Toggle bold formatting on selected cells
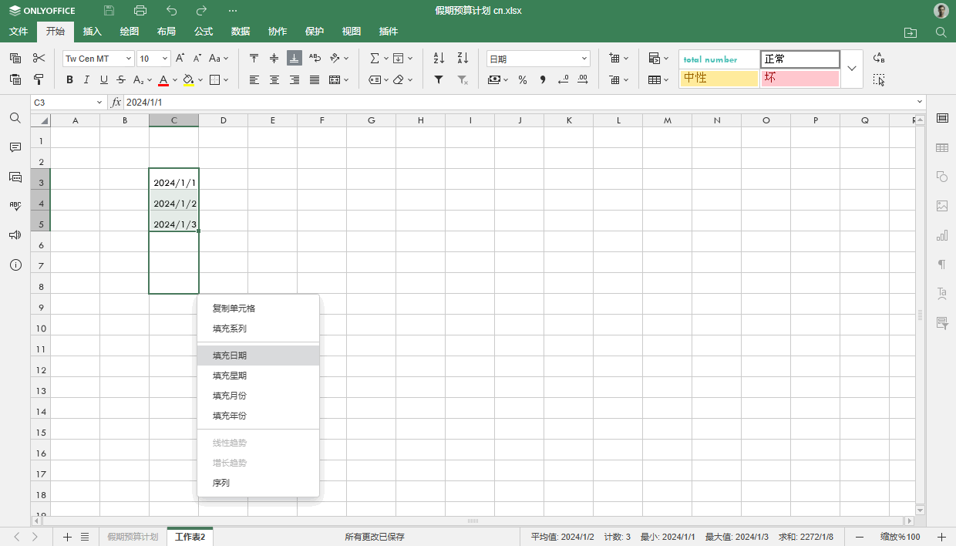 pos(69,79)
